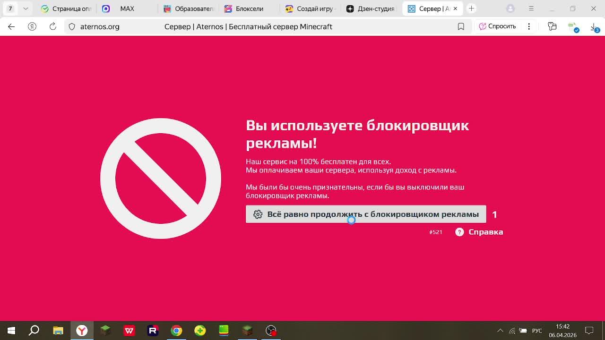This screenshot has width=605, height=340.
Task: Expand the tab list chevron
Action: point(26,8)
